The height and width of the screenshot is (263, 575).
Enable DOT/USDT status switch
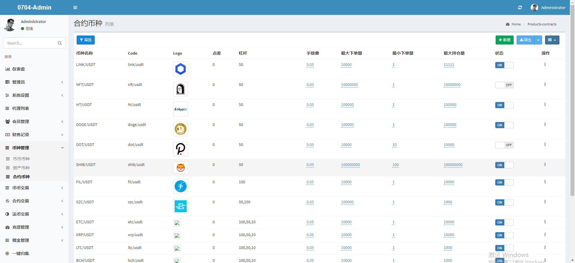(504, 145)
